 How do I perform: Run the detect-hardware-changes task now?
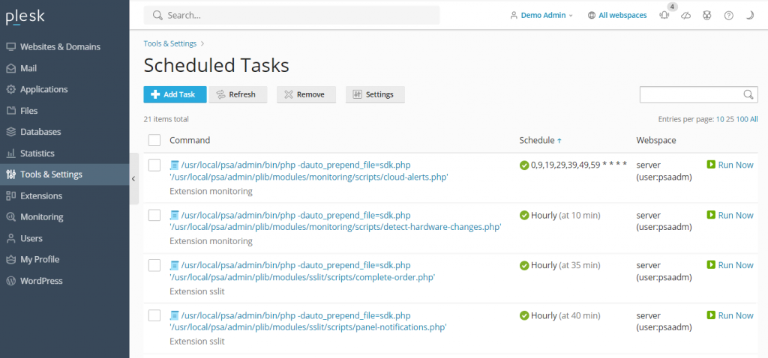click(730, 215)
